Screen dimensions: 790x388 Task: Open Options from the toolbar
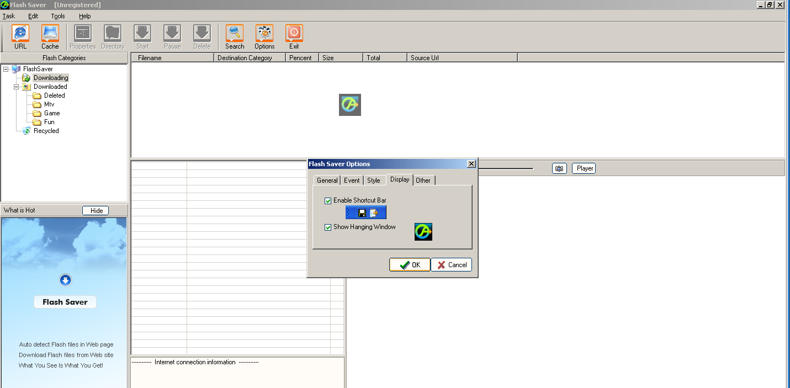264,37
